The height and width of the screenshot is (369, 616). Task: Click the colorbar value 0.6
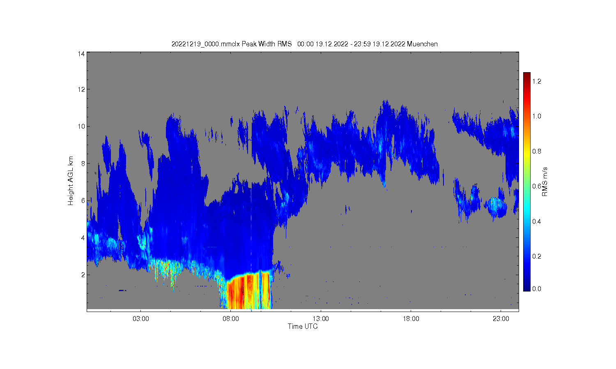point(537,186)
